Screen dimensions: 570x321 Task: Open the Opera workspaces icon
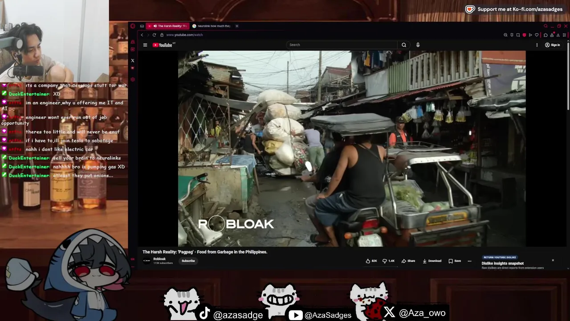pos(142,26)
